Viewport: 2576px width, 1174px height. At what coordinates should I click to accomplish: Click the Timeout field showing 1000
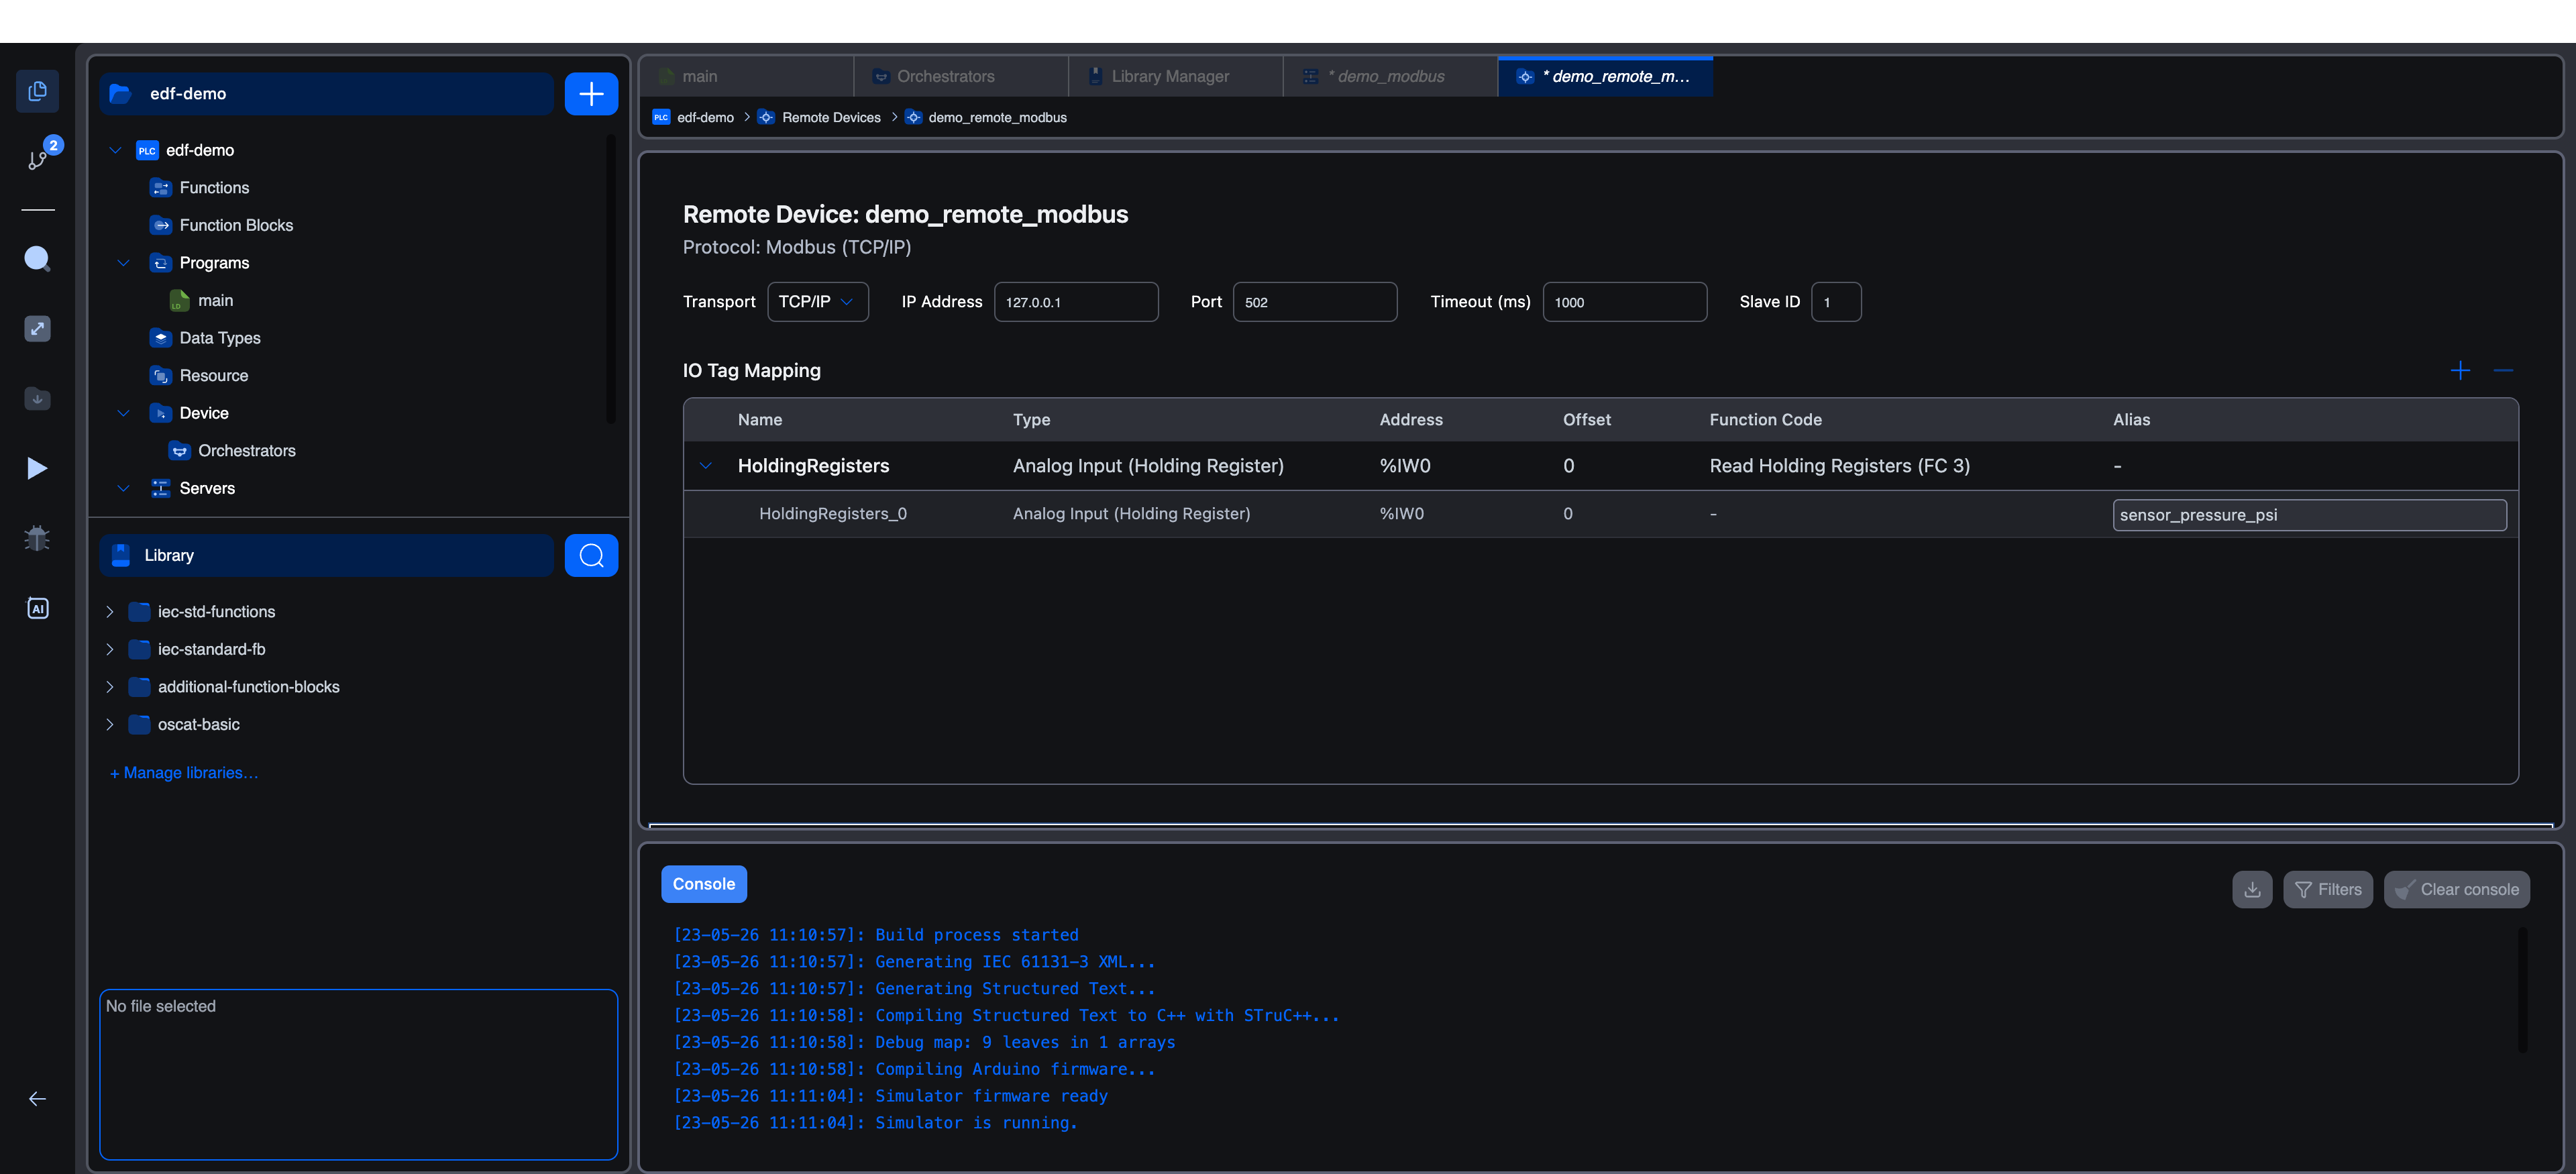coord(1625,302)
